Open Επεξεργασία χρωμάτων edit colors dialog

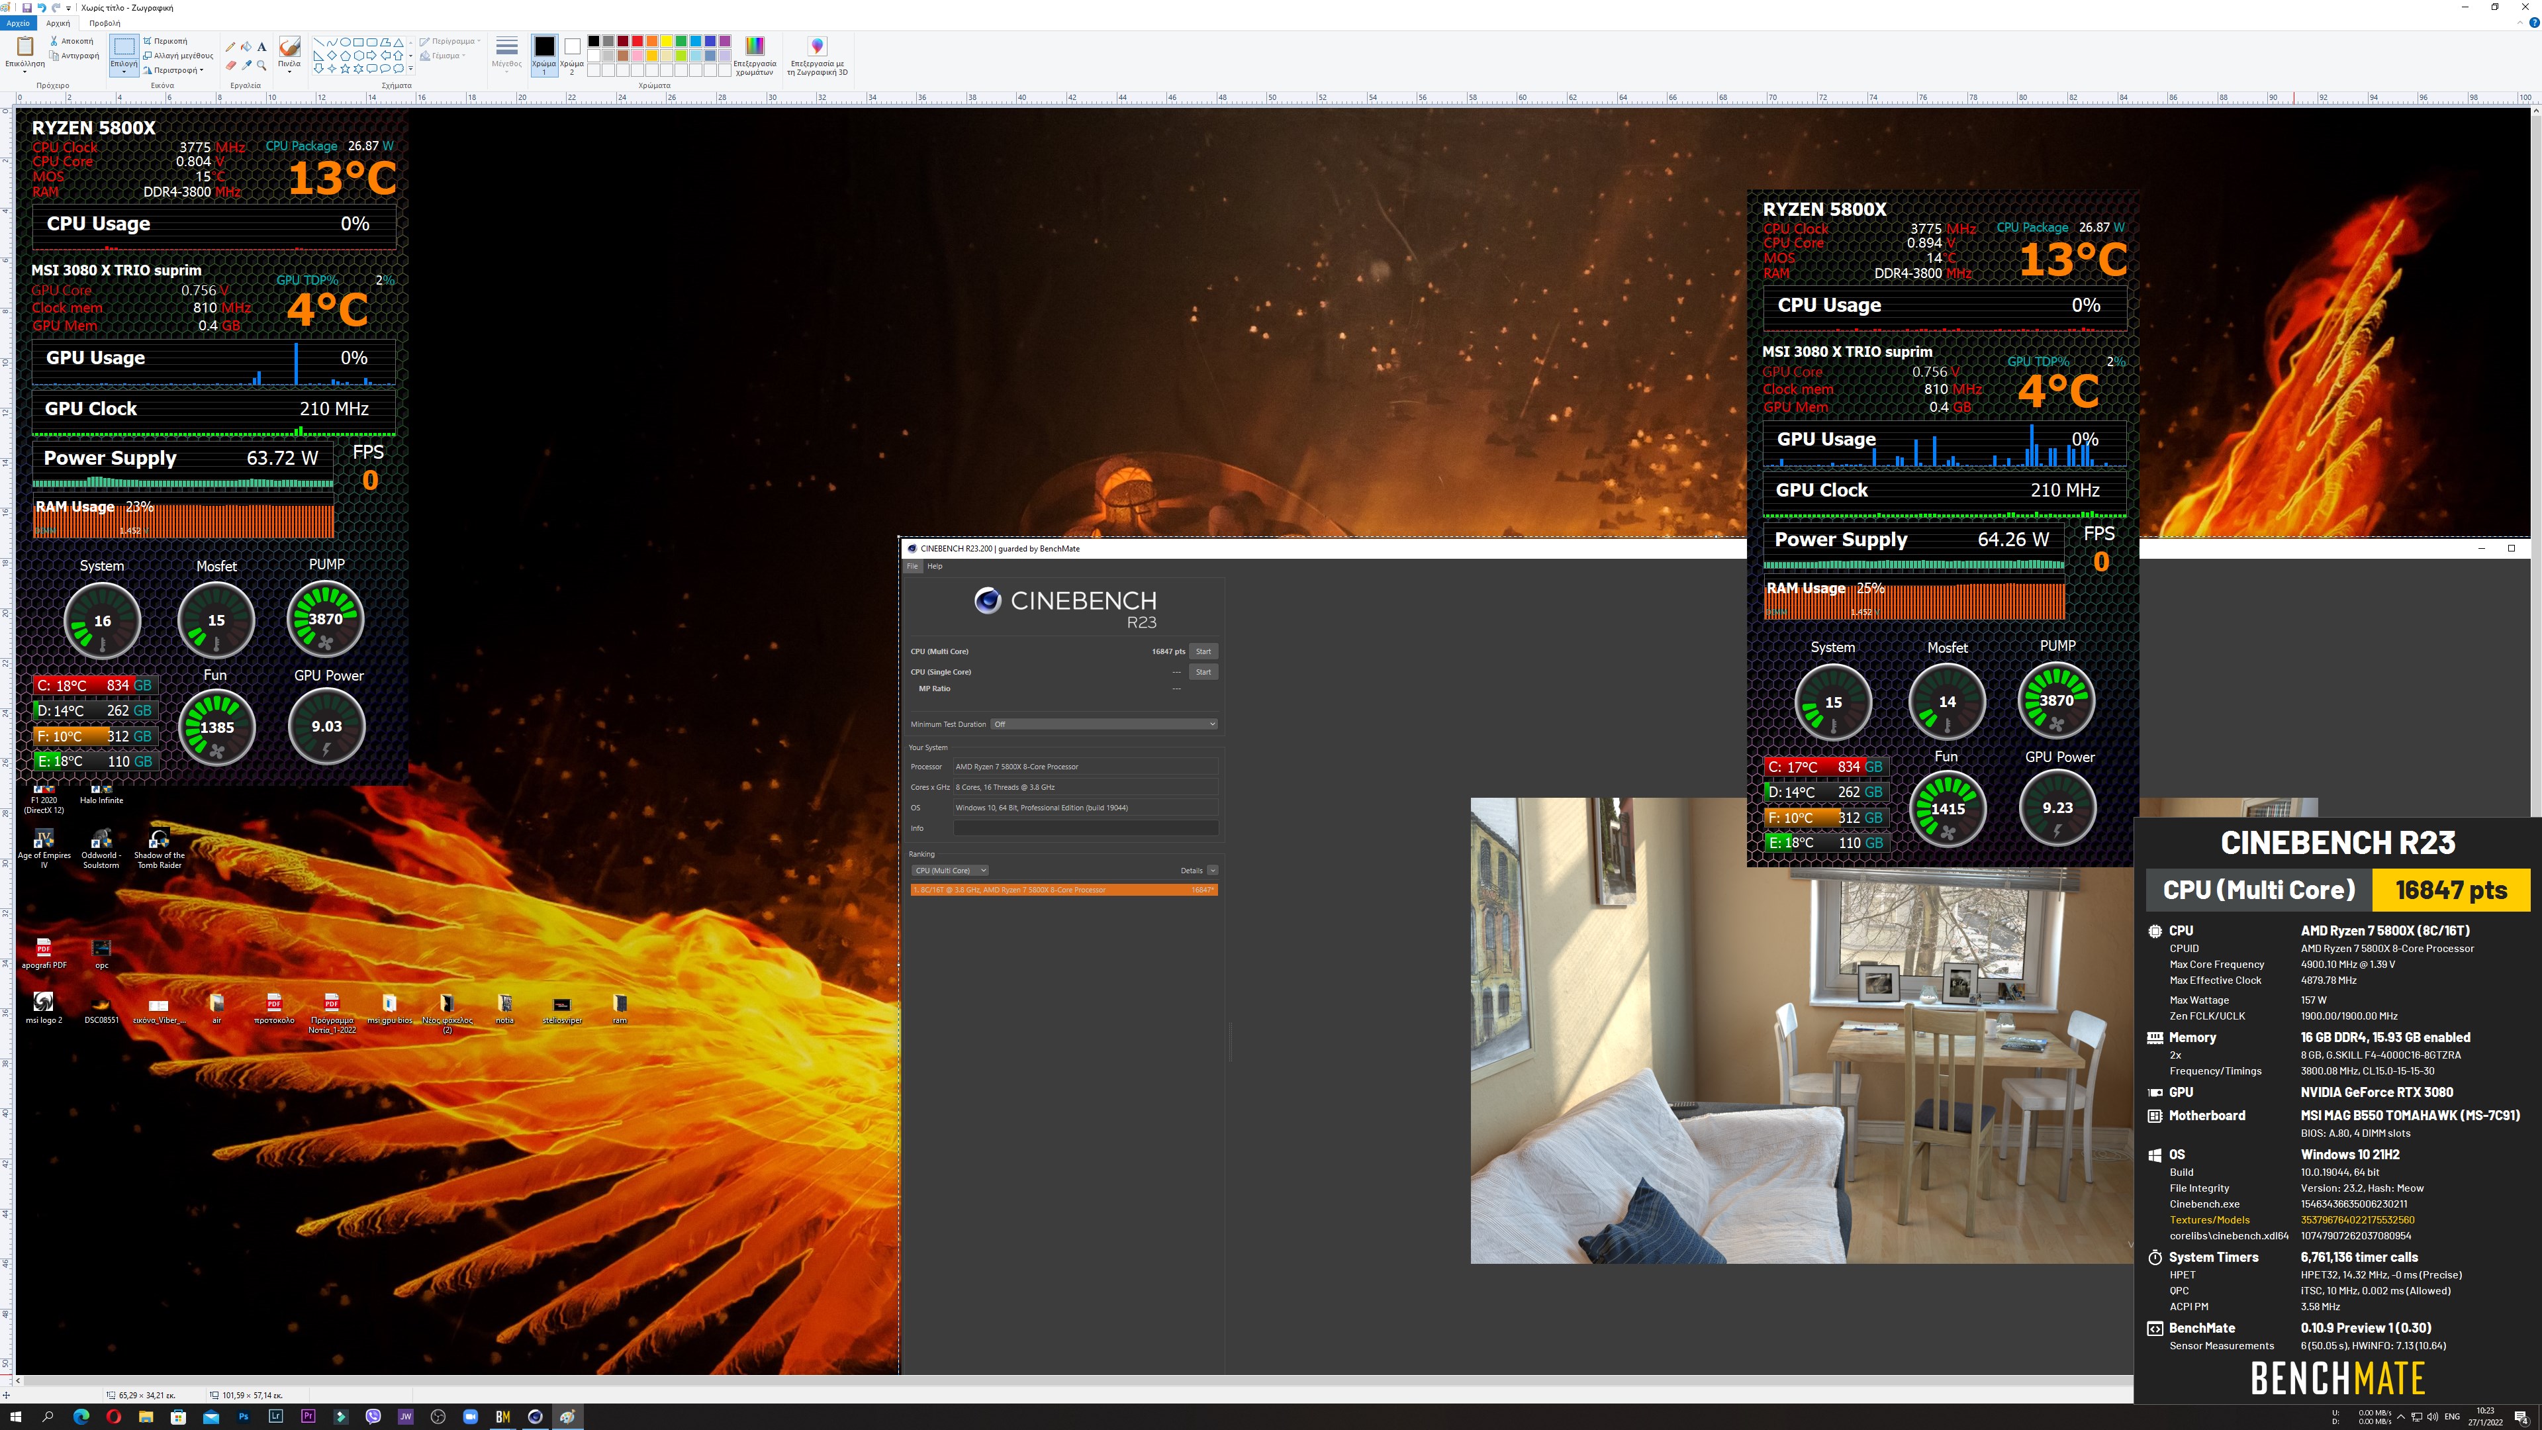click(755, 55)
